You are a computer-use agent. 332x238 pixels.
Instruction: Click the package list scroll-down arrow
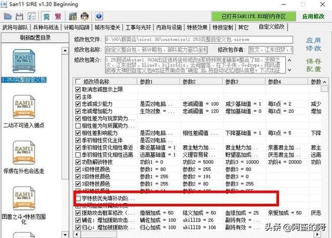point(65,234)
